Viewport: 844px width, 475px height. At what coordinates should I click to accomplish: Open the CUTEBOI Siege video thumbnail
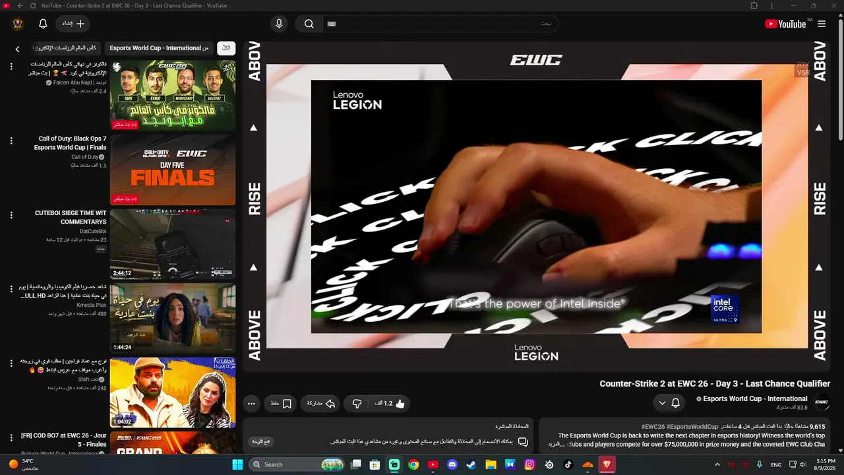coord(173,244)
